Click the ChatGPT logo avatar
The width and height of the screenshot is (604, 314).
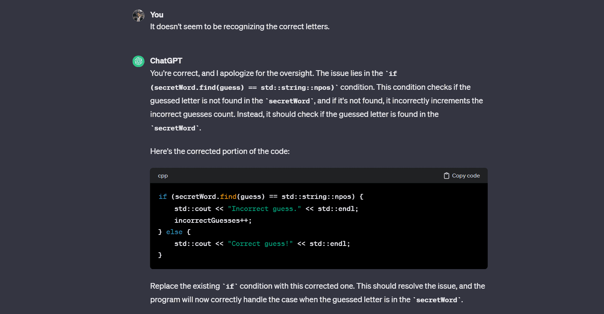pos(138,61)
